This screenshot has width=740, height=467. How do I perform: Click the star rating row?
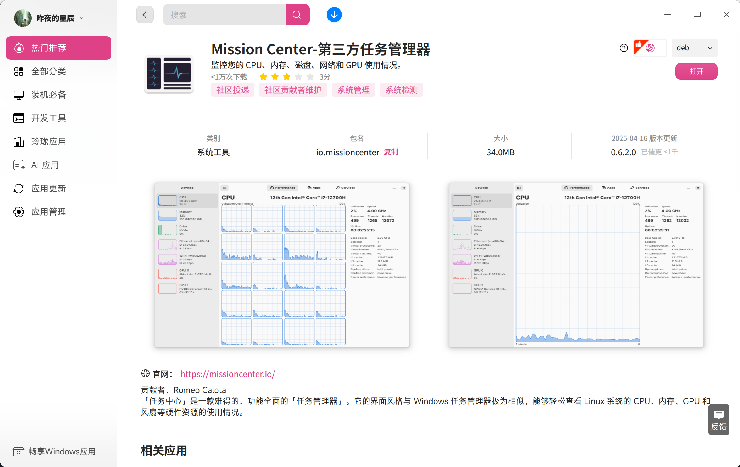[286, 77]
